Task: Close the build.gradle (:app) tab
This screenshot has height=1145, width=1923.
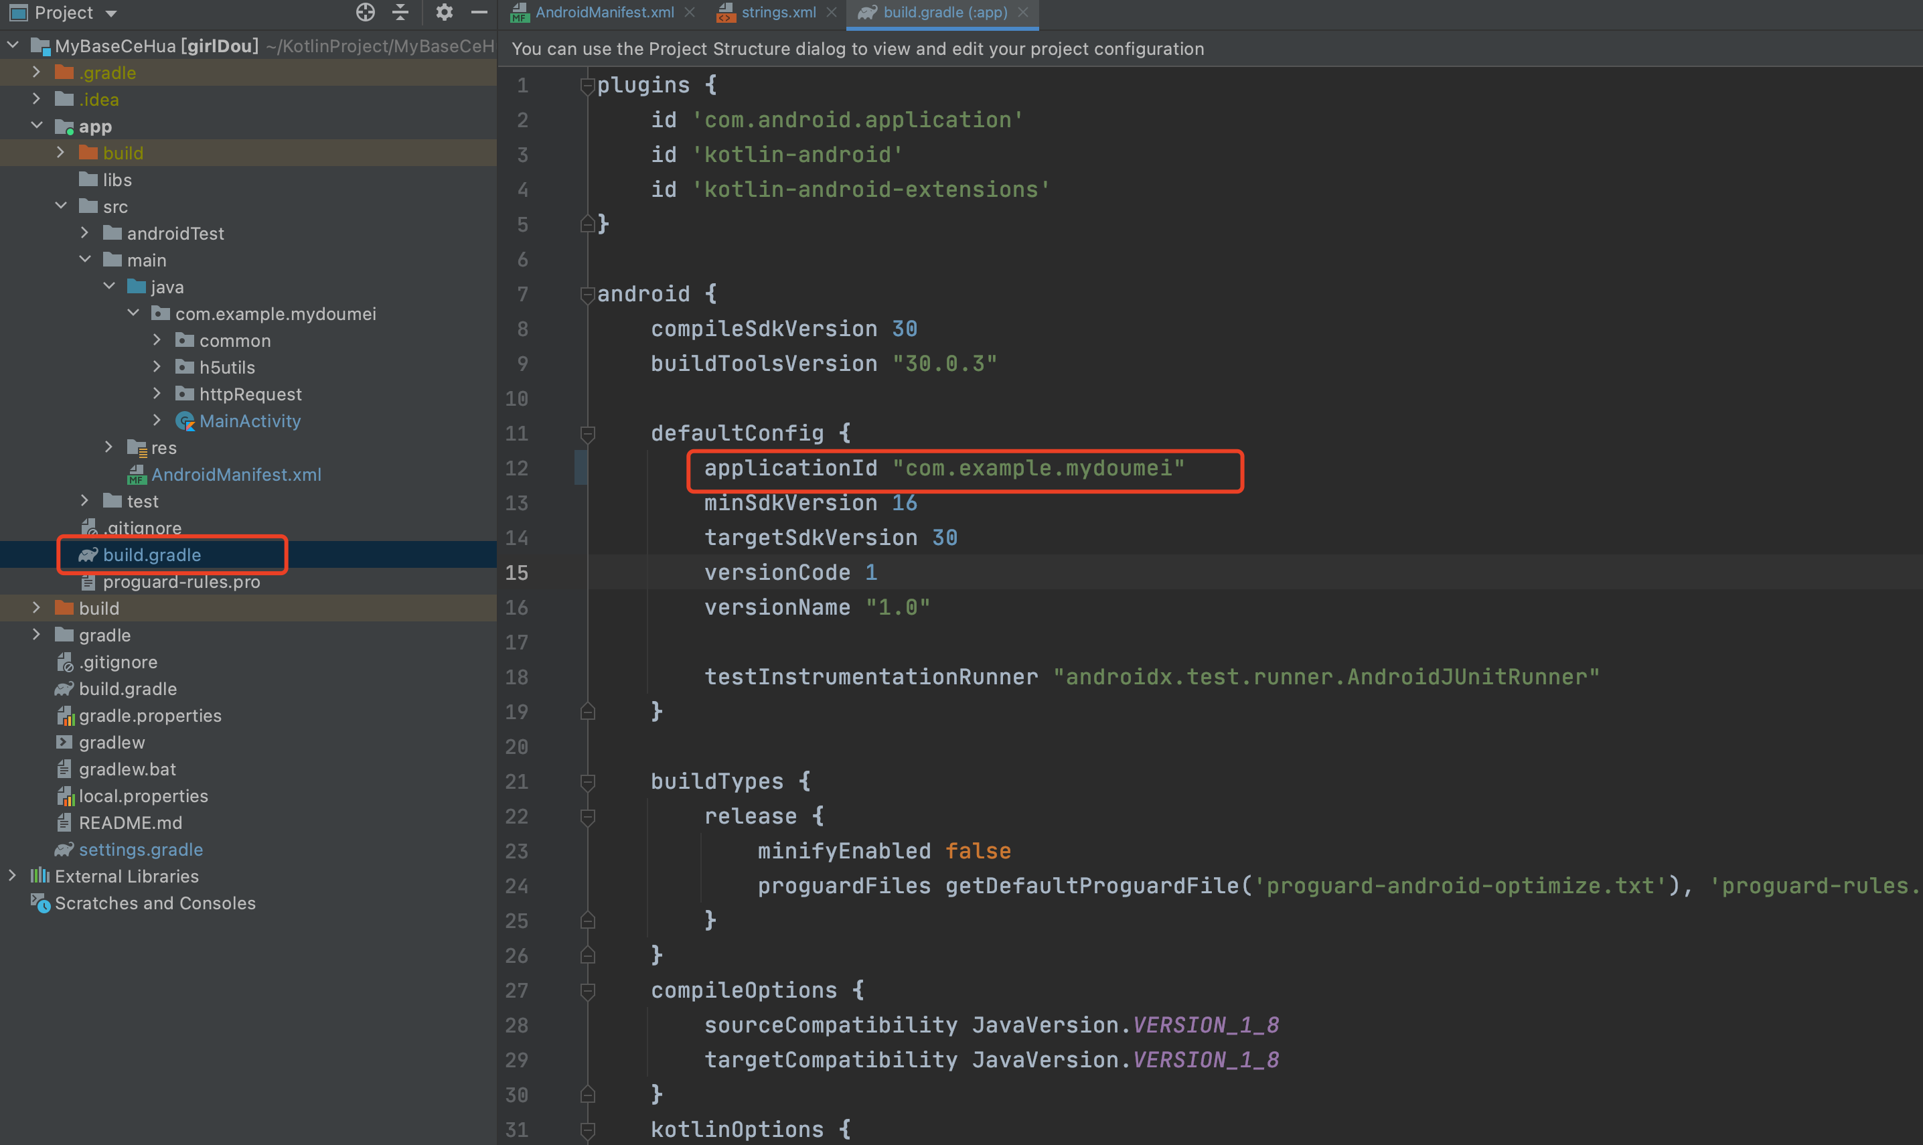Action: (1023, 12)
